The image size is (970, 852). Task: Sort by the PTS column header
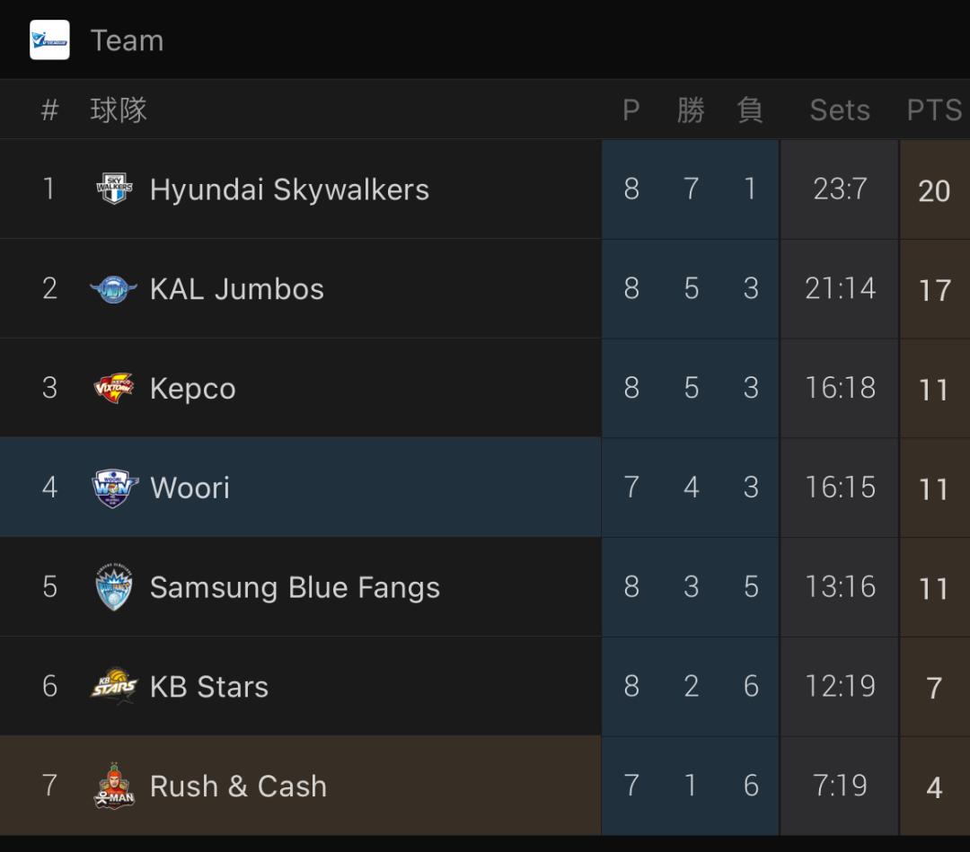tap(934, 110)
